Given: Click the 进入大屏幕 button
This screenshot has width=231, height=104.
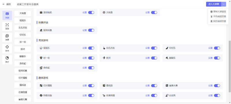Looking at the screenshot, I should click(214, 4).
